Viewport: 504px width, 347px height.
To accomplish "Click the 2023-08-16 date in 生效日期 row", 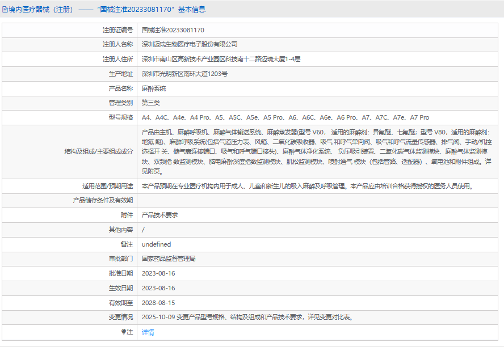I will 158,288.
